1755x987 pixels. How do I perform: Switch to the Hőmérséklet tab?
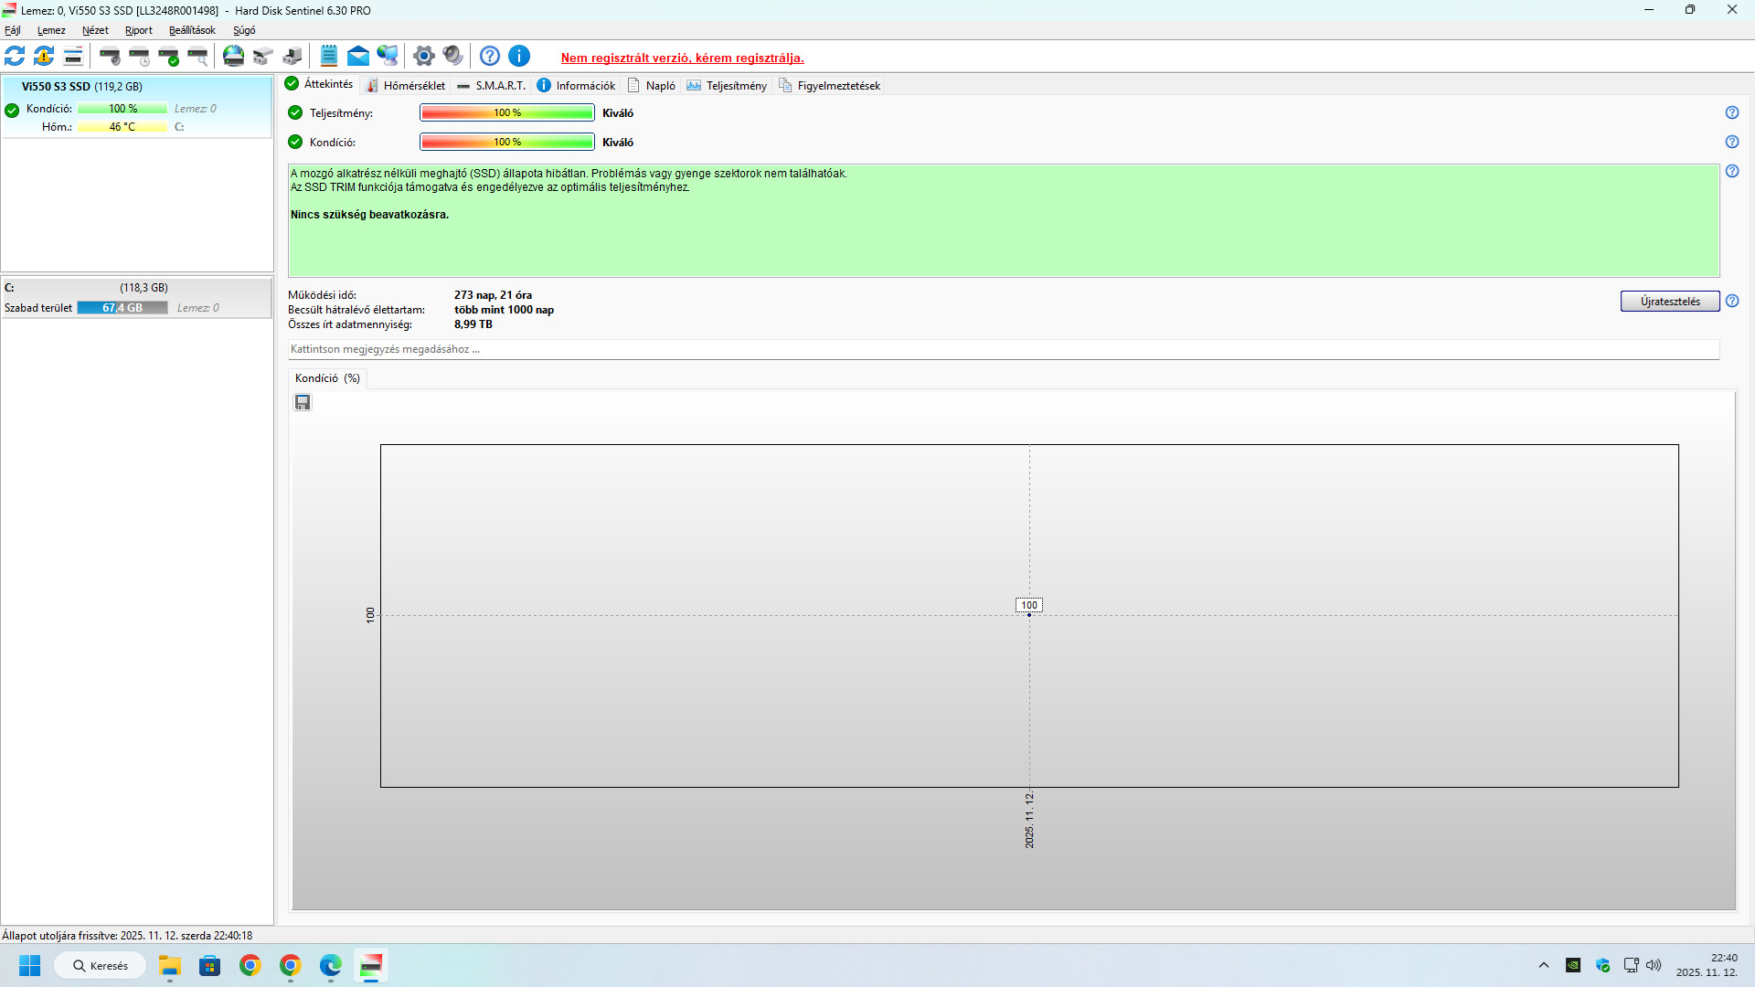406,86
